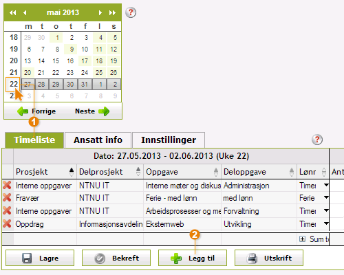
Task: Delete the Fravær row with red X
Action: tap(7, 197)
